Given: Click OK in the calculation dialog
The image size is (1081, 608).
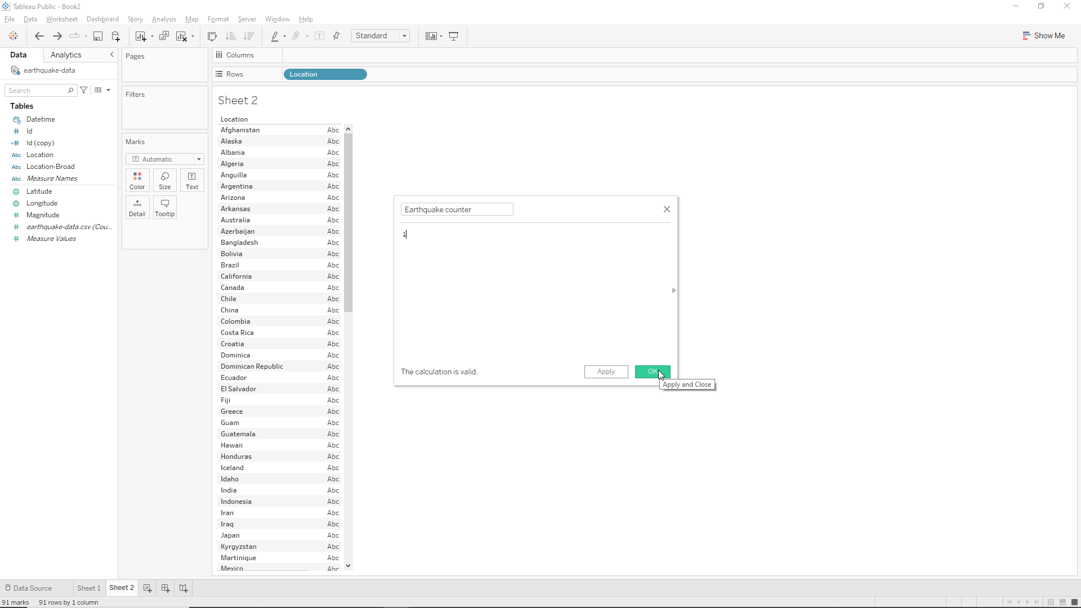Looking at the screenshot, I should pyautogui.click(x=653, y=372).
